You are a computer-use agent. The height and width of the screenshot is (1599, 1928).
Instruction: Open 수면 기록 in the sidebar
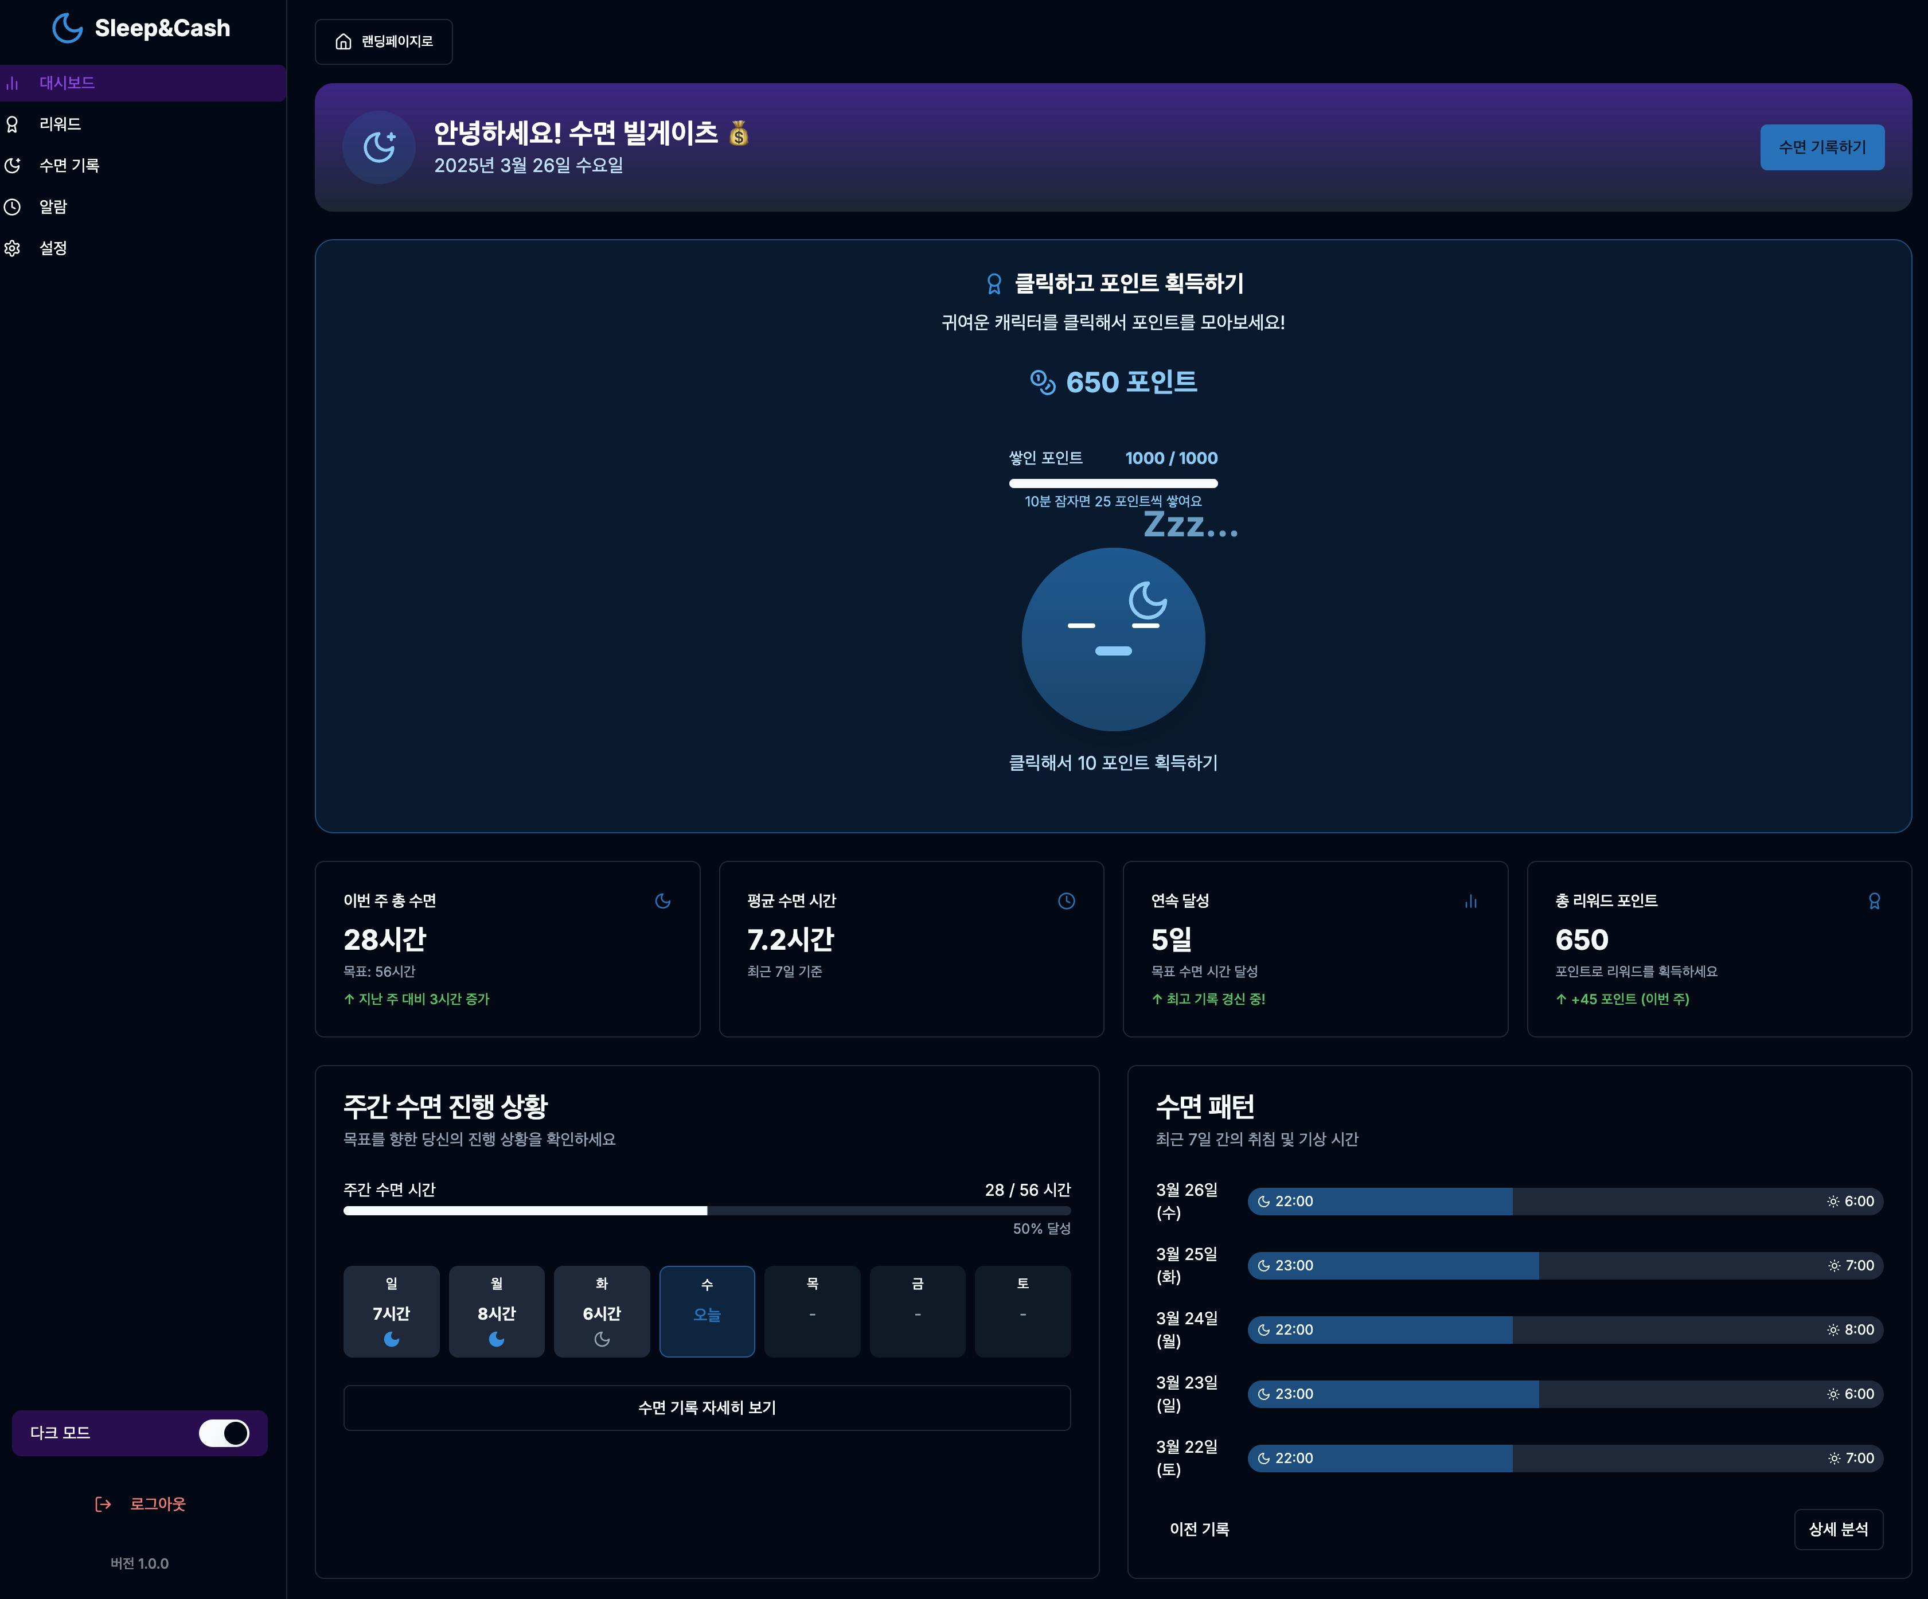pyautogui.click(x=69, y=165)
